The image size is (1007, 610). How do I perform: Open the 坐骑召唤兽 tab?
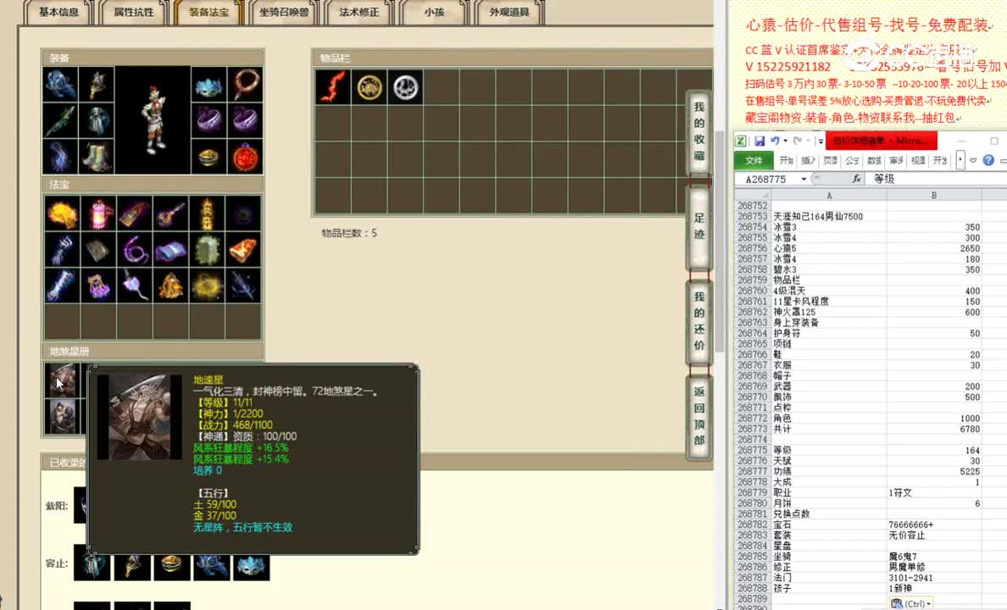point(284,12)
